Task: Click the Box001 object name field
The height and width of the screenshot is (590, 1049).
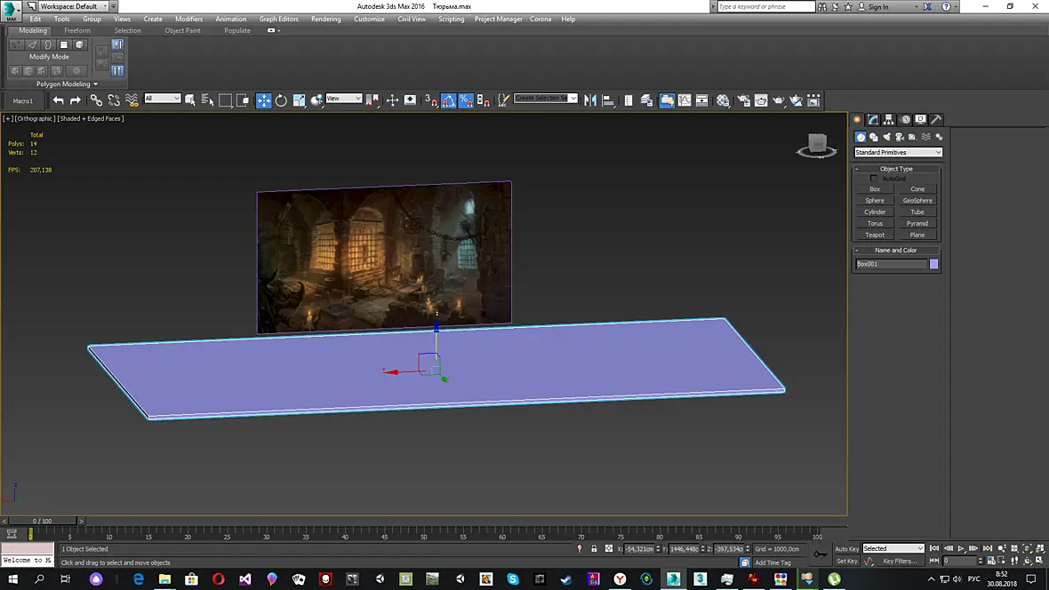Action: pyautogui.click(x=891, y=264)
